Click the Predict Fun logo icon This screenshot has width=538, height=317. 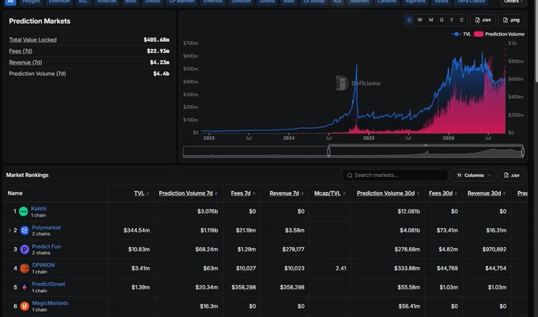pos(25,249)
